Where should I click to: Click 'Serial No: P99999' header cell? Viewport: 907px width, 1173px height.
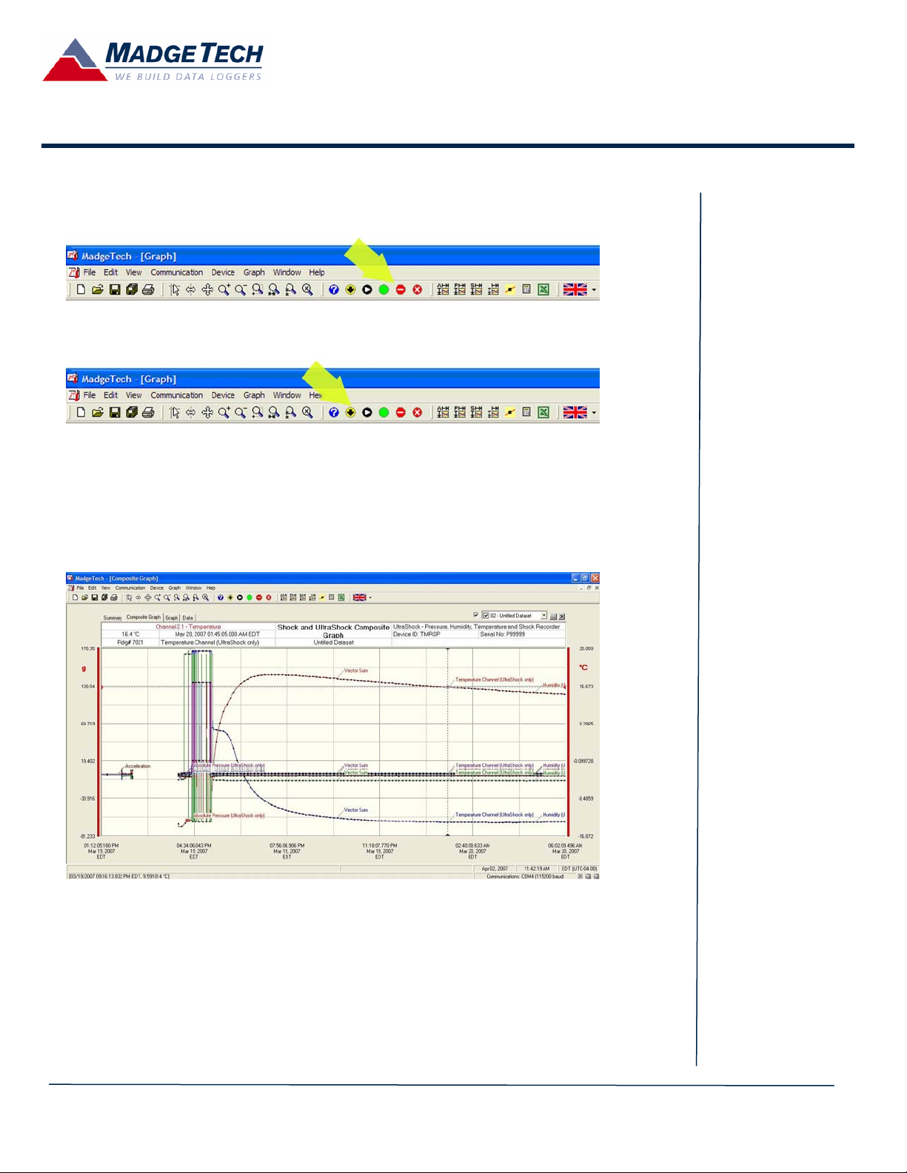point(521,634)
